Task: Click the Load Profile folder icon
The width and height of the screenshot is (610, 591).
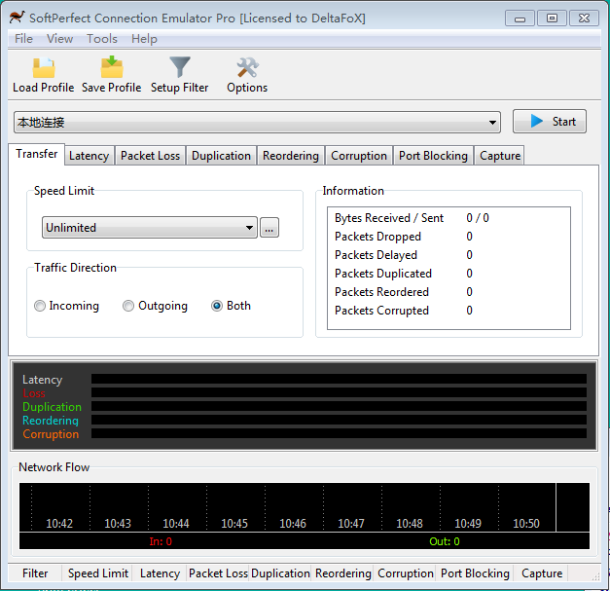Action: (43, 68)
